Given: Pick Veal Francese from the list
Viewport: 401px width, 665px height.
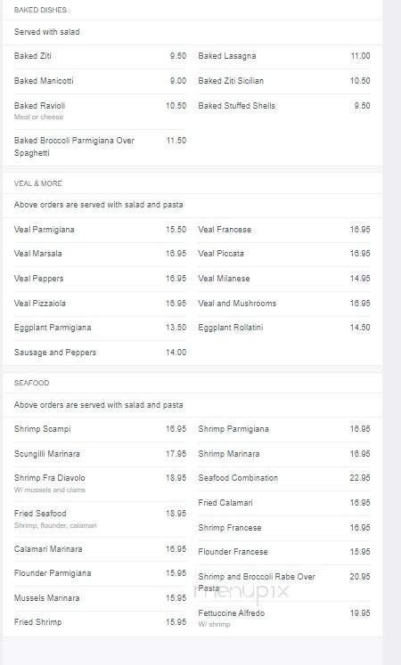Looking at the screenshot, I should 284,230.
